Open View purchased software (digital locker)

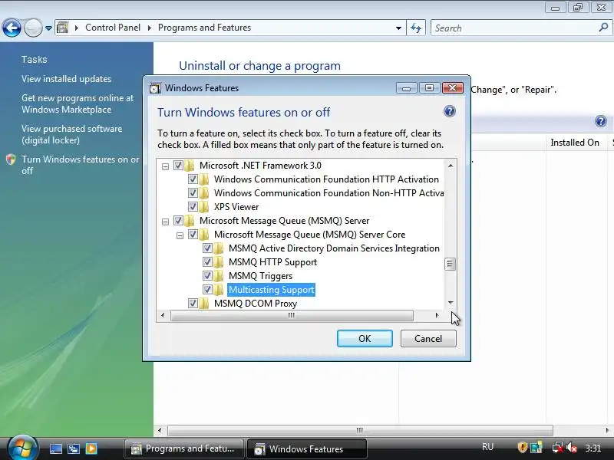[71, 135]
